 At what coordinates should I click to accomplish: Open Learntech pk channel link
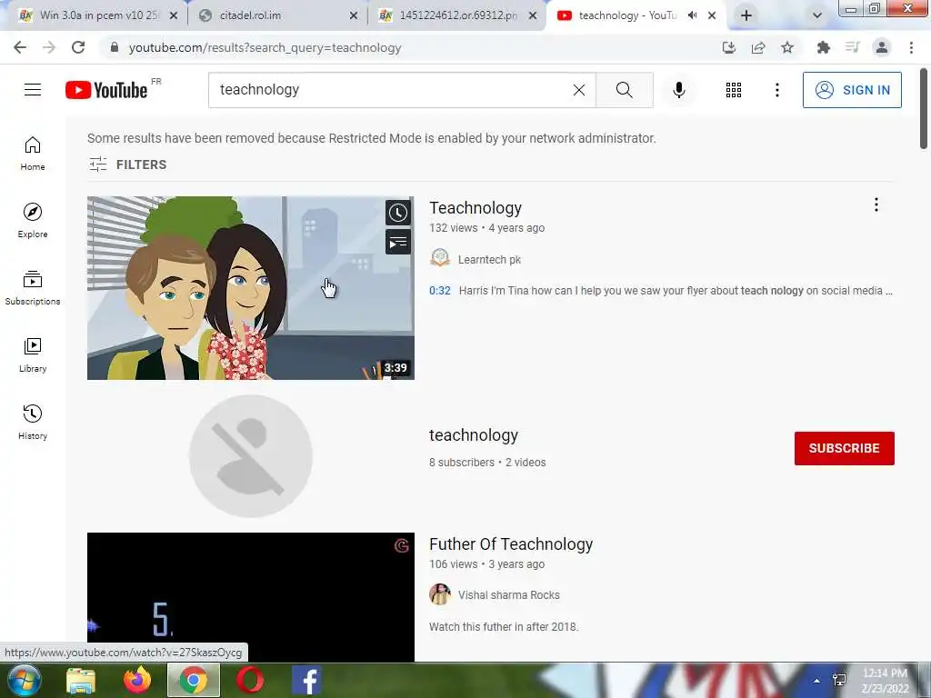click(x=489, y=259)
